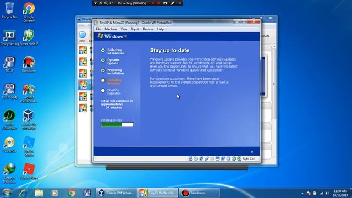Click the New button in VirtualBox Manager

pos(82,37)
